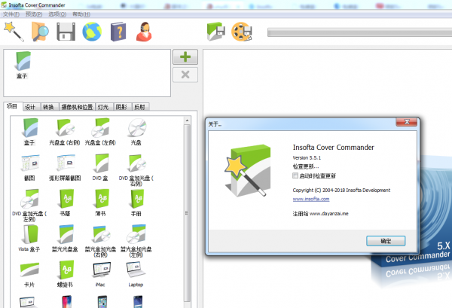Viewport: 452px width, 308px height.
Task: Close the 关于 dialog with red X
Action: coord(407,122)
